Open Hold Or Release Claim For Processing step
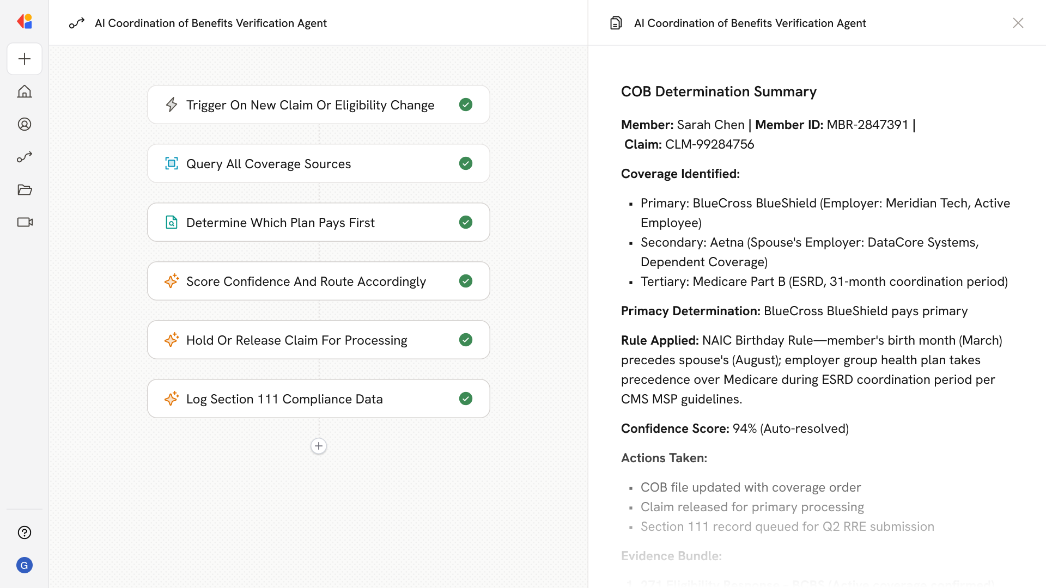Image resolution: width=1046 pixels, height=588 pixels. coord(296,340)
